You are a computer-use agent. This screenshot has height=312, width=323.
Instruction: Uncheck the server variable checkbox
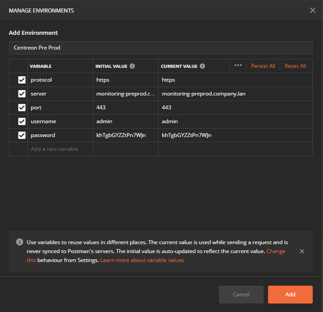(x=21, y=94)
